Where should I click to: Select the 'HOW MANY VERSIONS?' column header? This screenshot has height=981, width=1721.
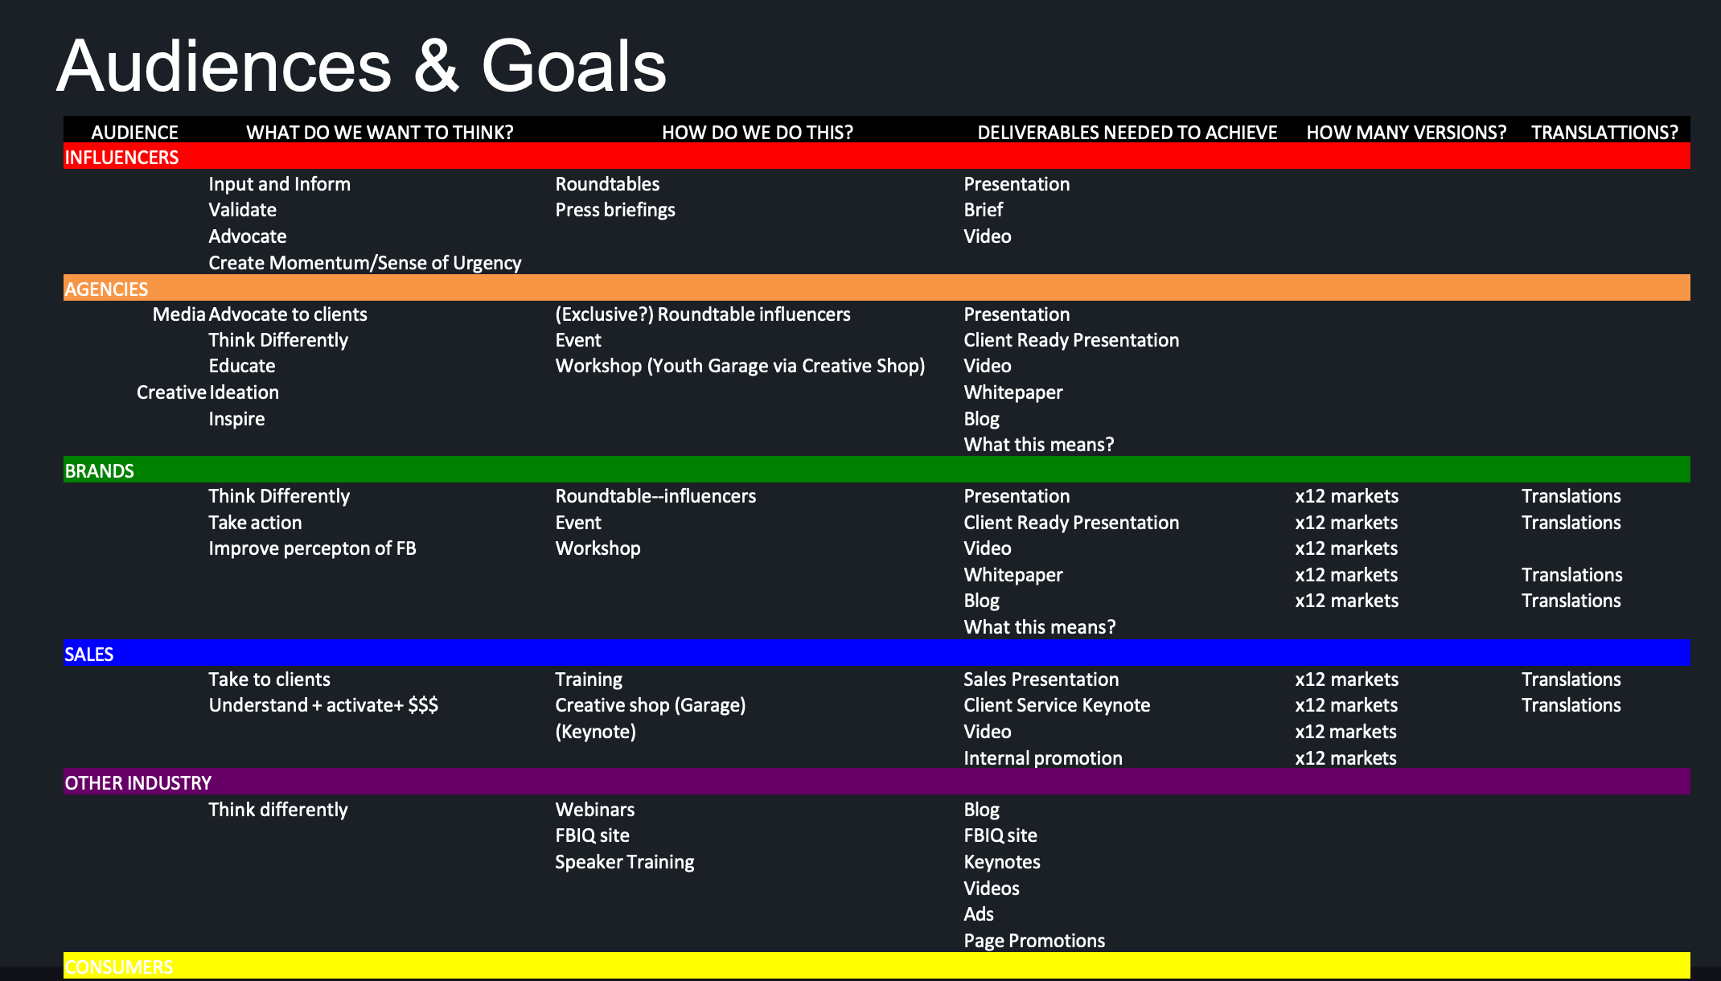1406,132
